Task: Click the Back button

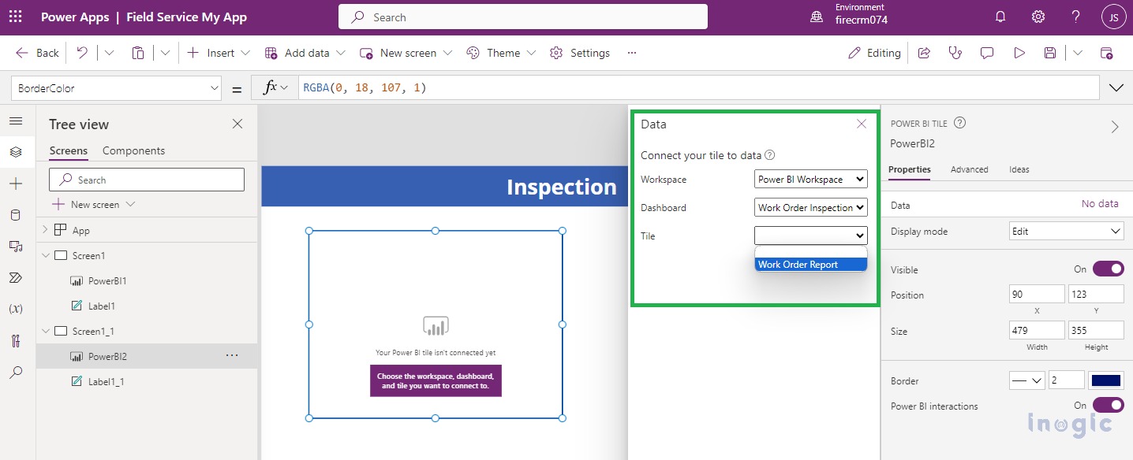Action: point(37,53)
